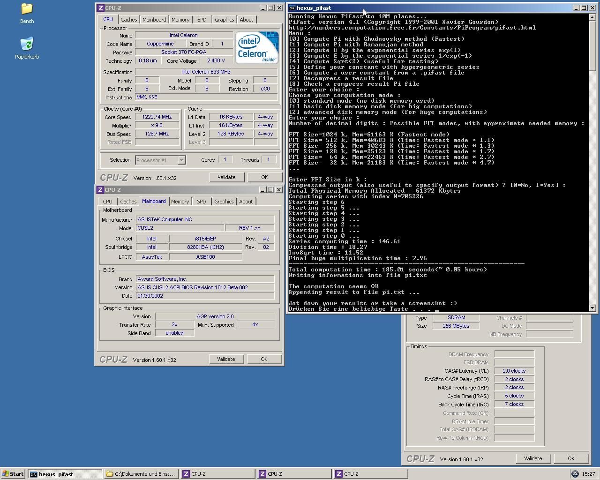600x480 pixels.
Task: Click the taskbar clock showing 15:27
Action: click(588, 474)
